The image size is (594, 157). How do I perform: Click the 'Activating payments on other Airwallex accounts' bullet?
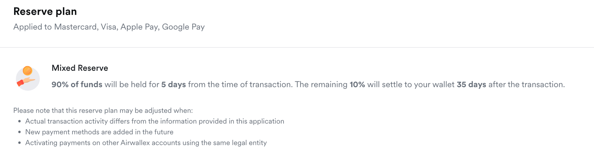(146, 143)
